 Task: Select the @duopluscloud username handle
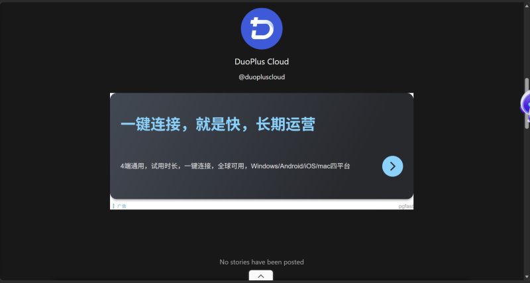point(262,77)
